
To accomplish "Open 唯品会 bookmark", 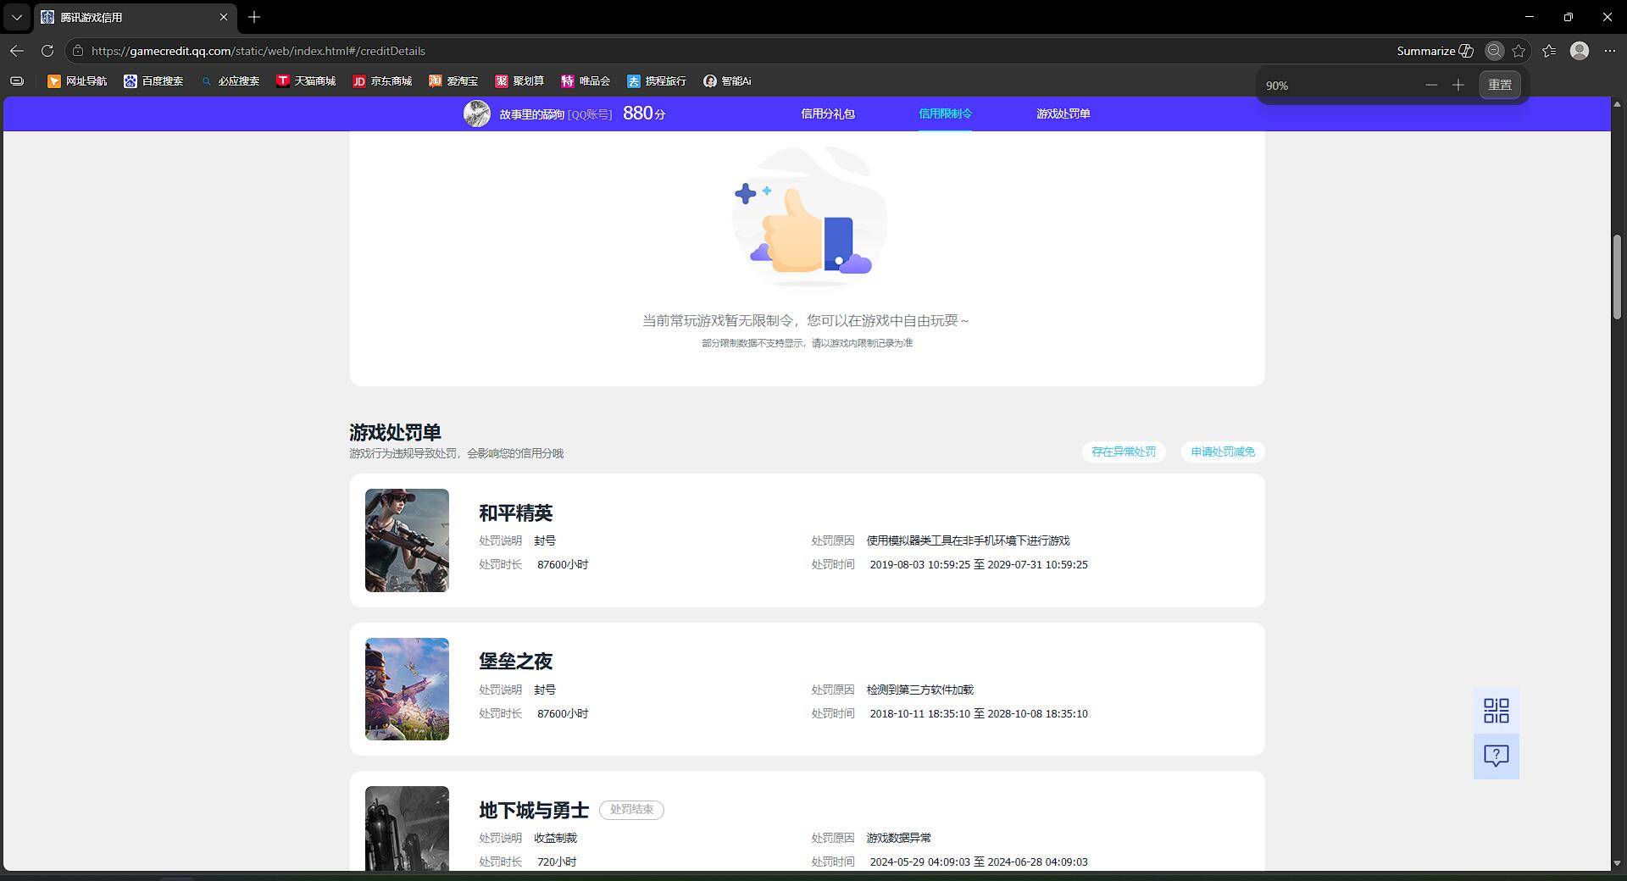I will [586, 81].
